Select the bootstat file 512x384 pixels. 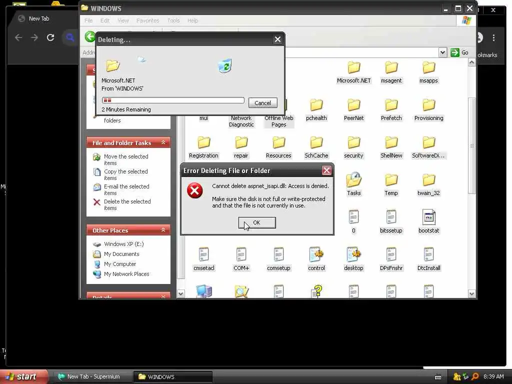point(428,222)
